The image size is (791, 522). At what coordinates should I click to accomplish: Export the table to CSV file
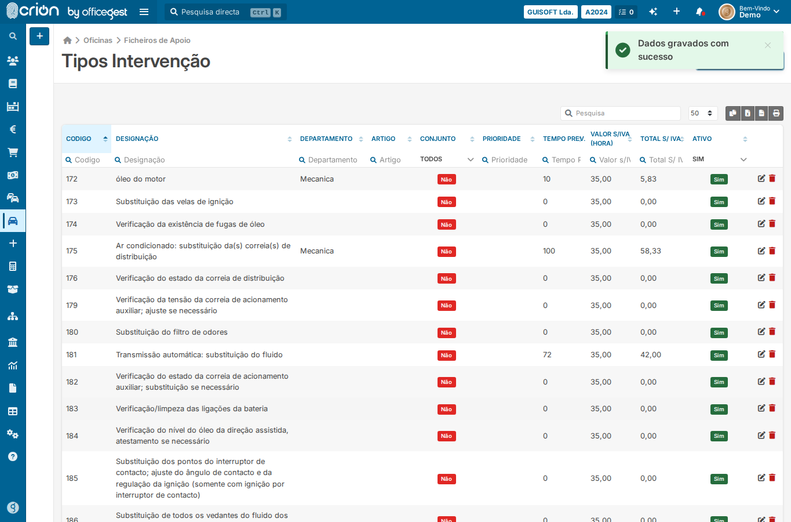761,113
